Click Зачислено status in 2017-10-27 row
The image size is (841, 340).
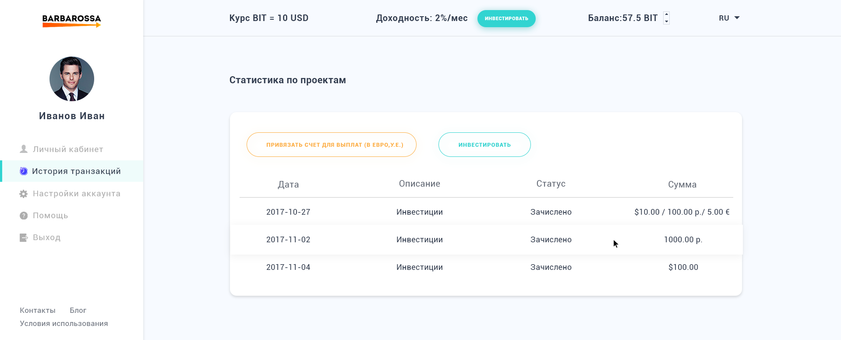coord(551,212)
